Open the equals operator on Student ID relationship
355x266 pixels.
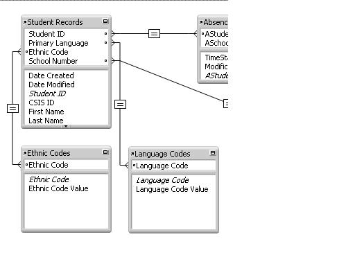(x=154, y=34)
